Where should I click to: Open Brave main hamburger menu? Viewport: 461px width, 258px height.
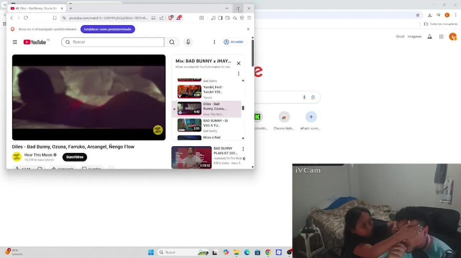249,18
